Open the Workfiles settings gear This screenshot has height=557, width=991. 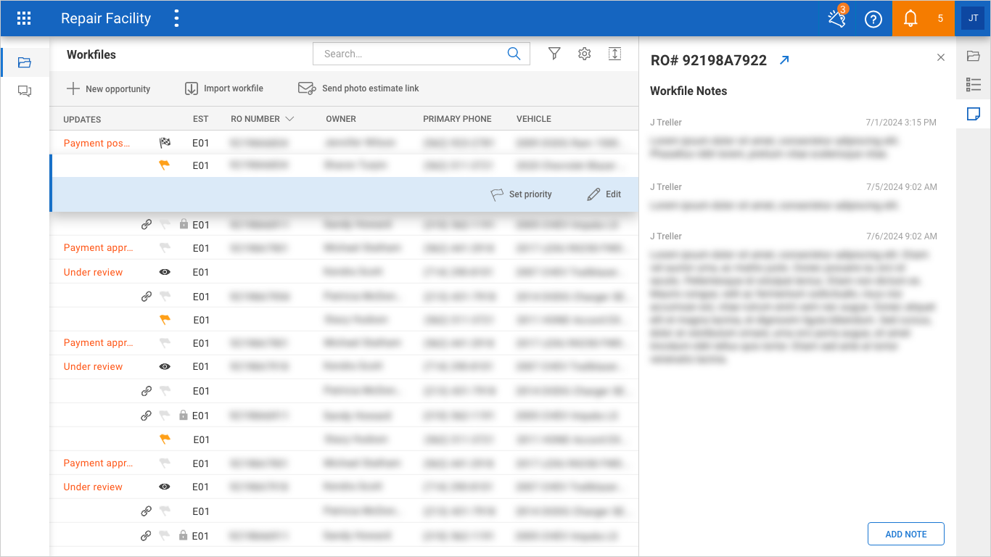coord(585,54)
